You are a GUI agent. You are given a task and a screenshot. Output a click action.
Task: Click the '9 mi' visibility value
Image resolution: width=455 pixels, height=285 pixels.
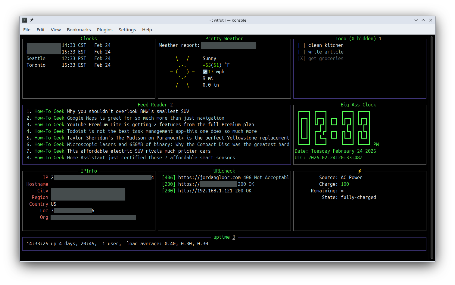(x=208, y=78)
